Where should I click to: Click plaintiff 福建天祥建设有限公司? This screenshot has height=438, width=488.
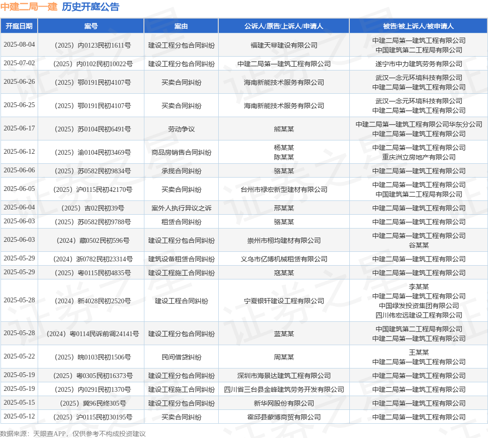284,45
